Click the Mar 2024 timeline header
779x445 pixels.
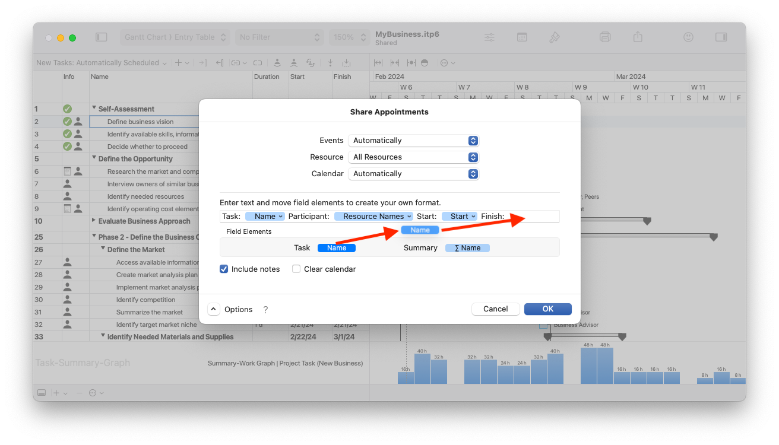tap(631, 77)
